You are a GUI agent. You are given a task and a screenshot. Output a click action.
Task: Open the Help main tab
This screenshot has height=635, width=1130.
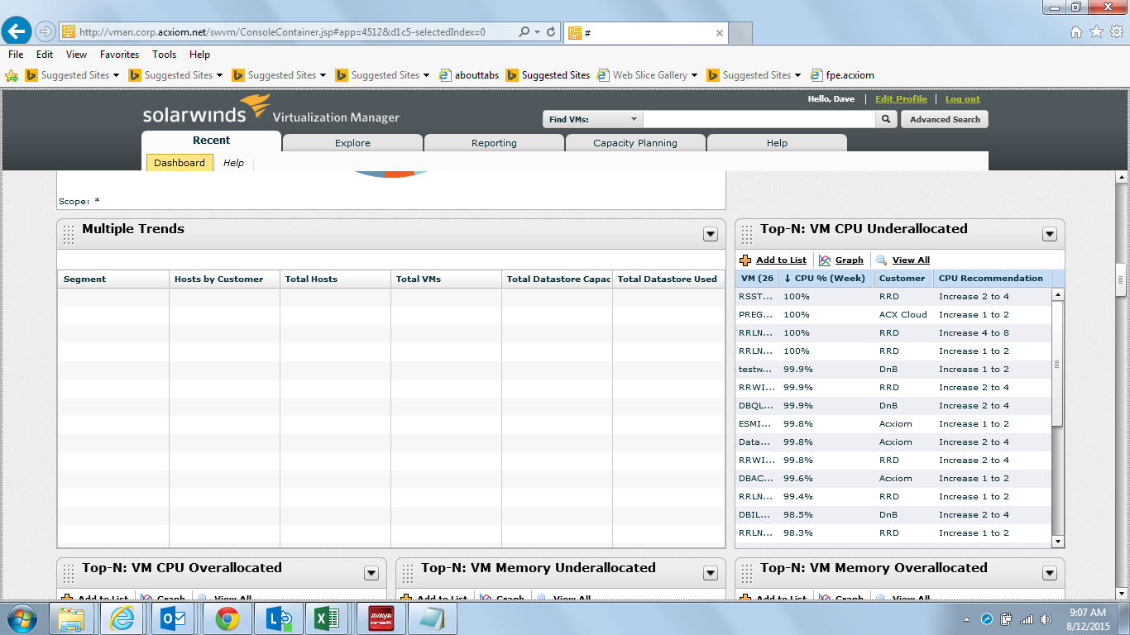tap(777, 143)
